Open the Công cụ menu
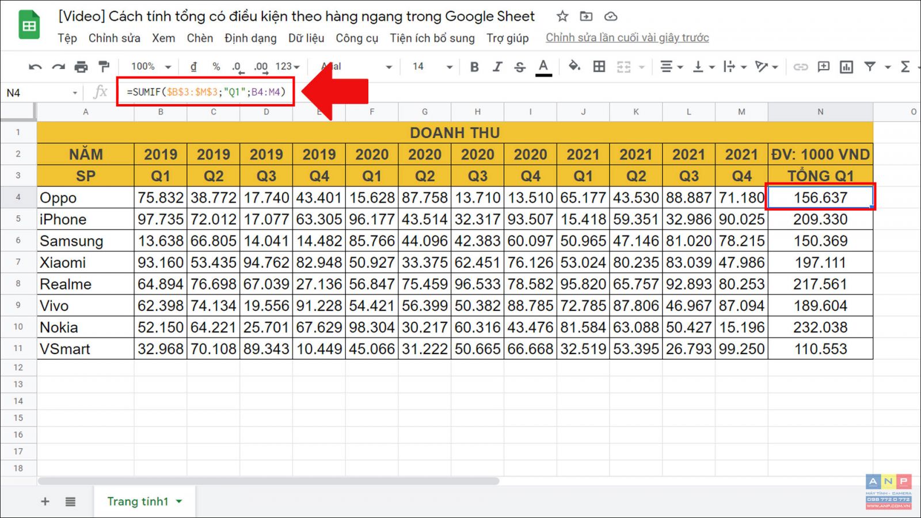 click(357, 38)
